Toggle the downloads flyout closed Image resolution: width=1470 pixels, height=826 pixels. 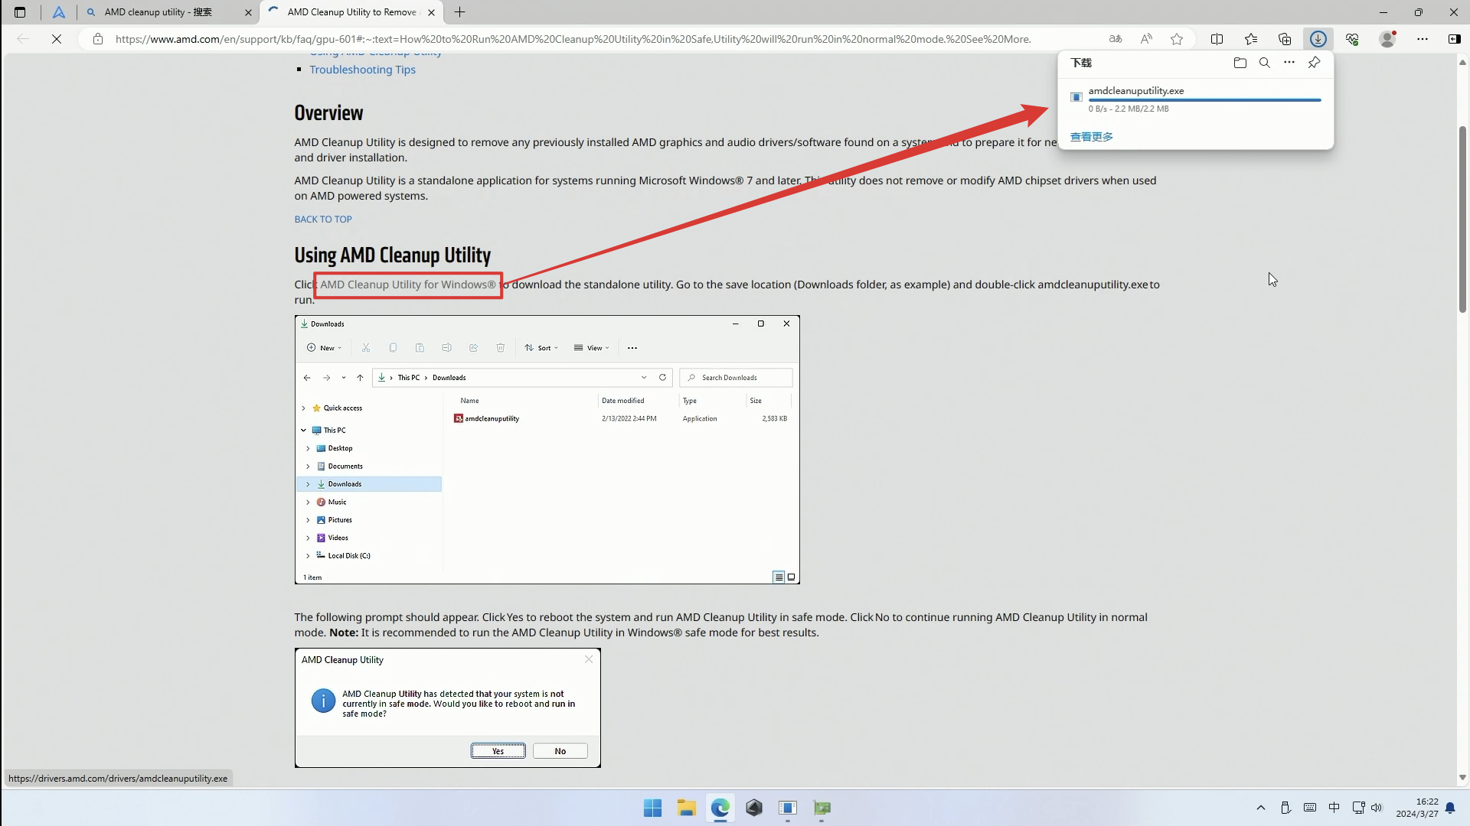point(1318,38)
